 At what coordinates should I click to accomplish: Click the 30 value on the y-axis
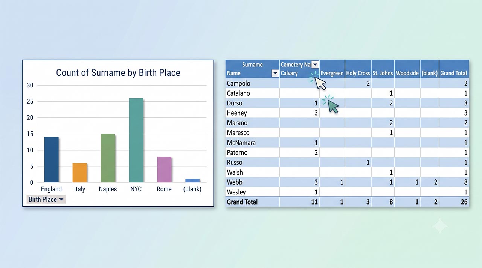coord(30,85)
